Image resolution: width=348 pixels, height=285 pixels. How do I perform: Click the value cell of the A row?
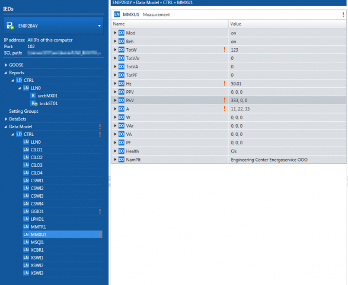click(x=287, y=109)
